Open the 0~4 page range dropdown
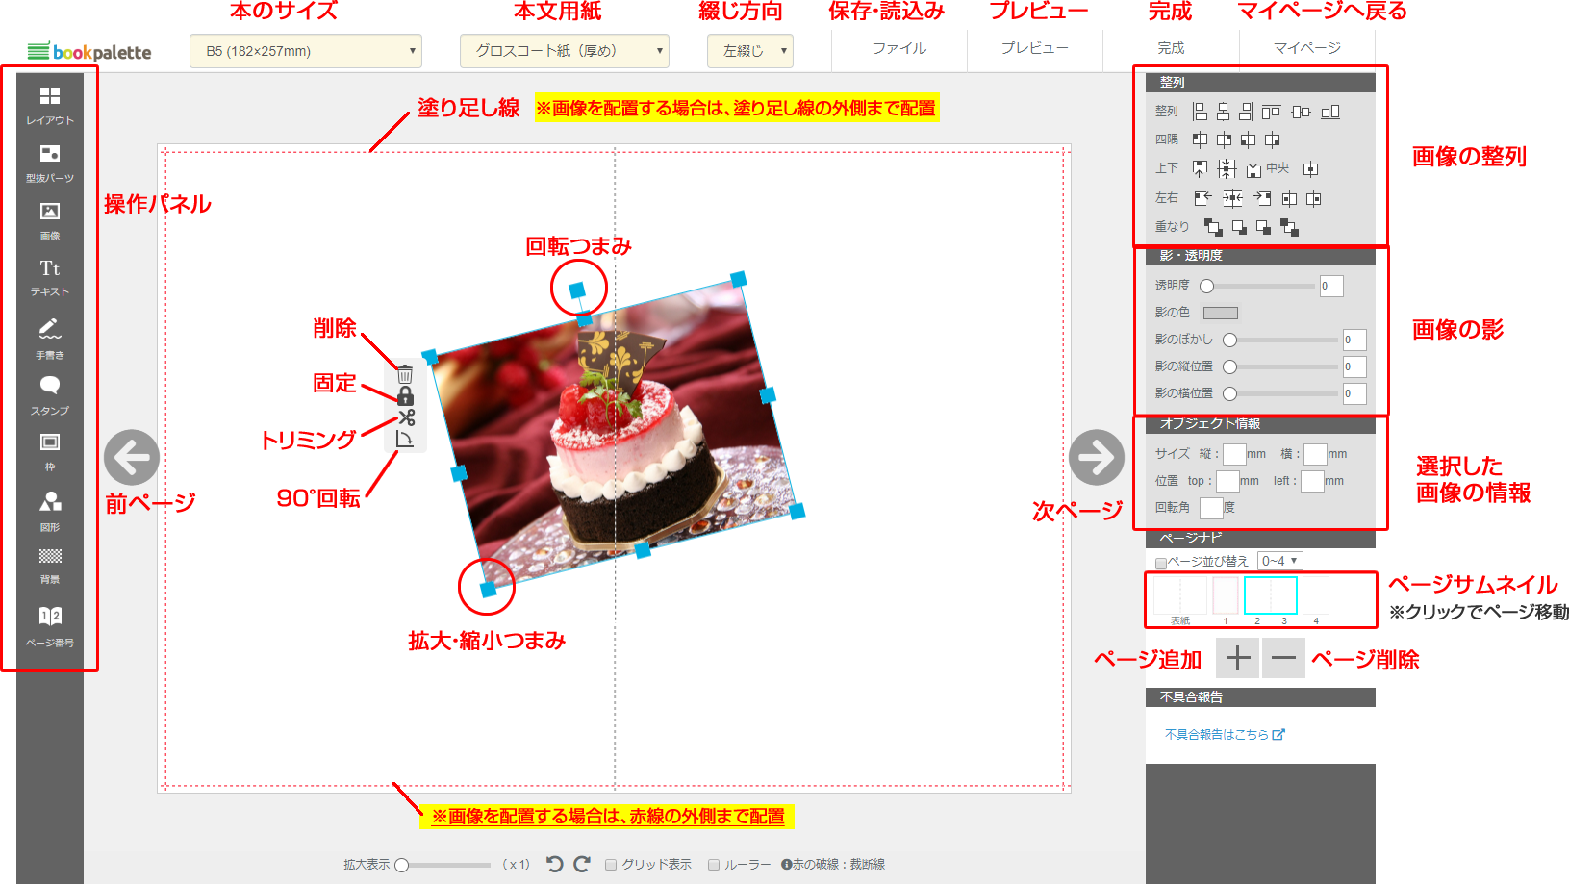The width and height of the screenshot is (1569, 884). tap(1280, 561)
